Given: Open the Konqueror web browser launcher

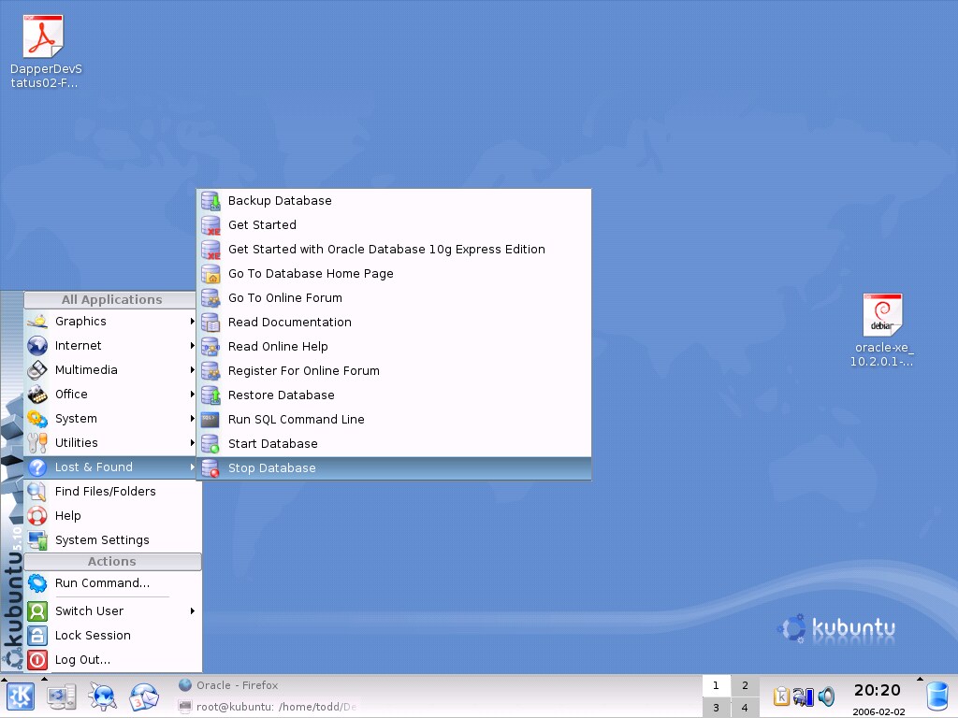Looking at the screenshot, I should (102, 696).
